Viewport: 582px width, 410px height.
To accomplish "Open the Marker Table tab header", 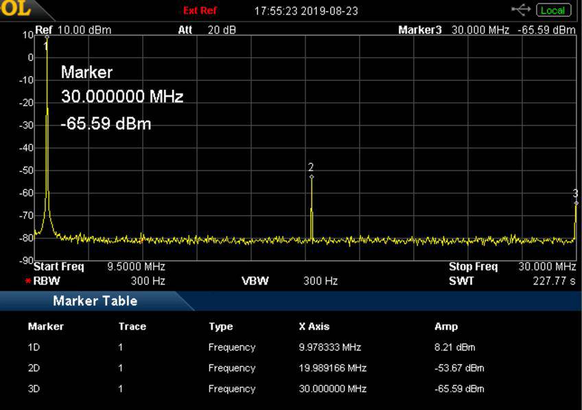I will coord(95,301).
